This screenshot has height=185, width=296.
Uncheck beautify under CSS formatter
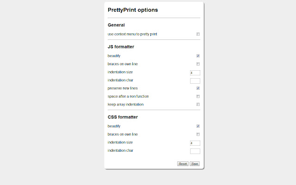pyautogui.click(x=198, y=126)
